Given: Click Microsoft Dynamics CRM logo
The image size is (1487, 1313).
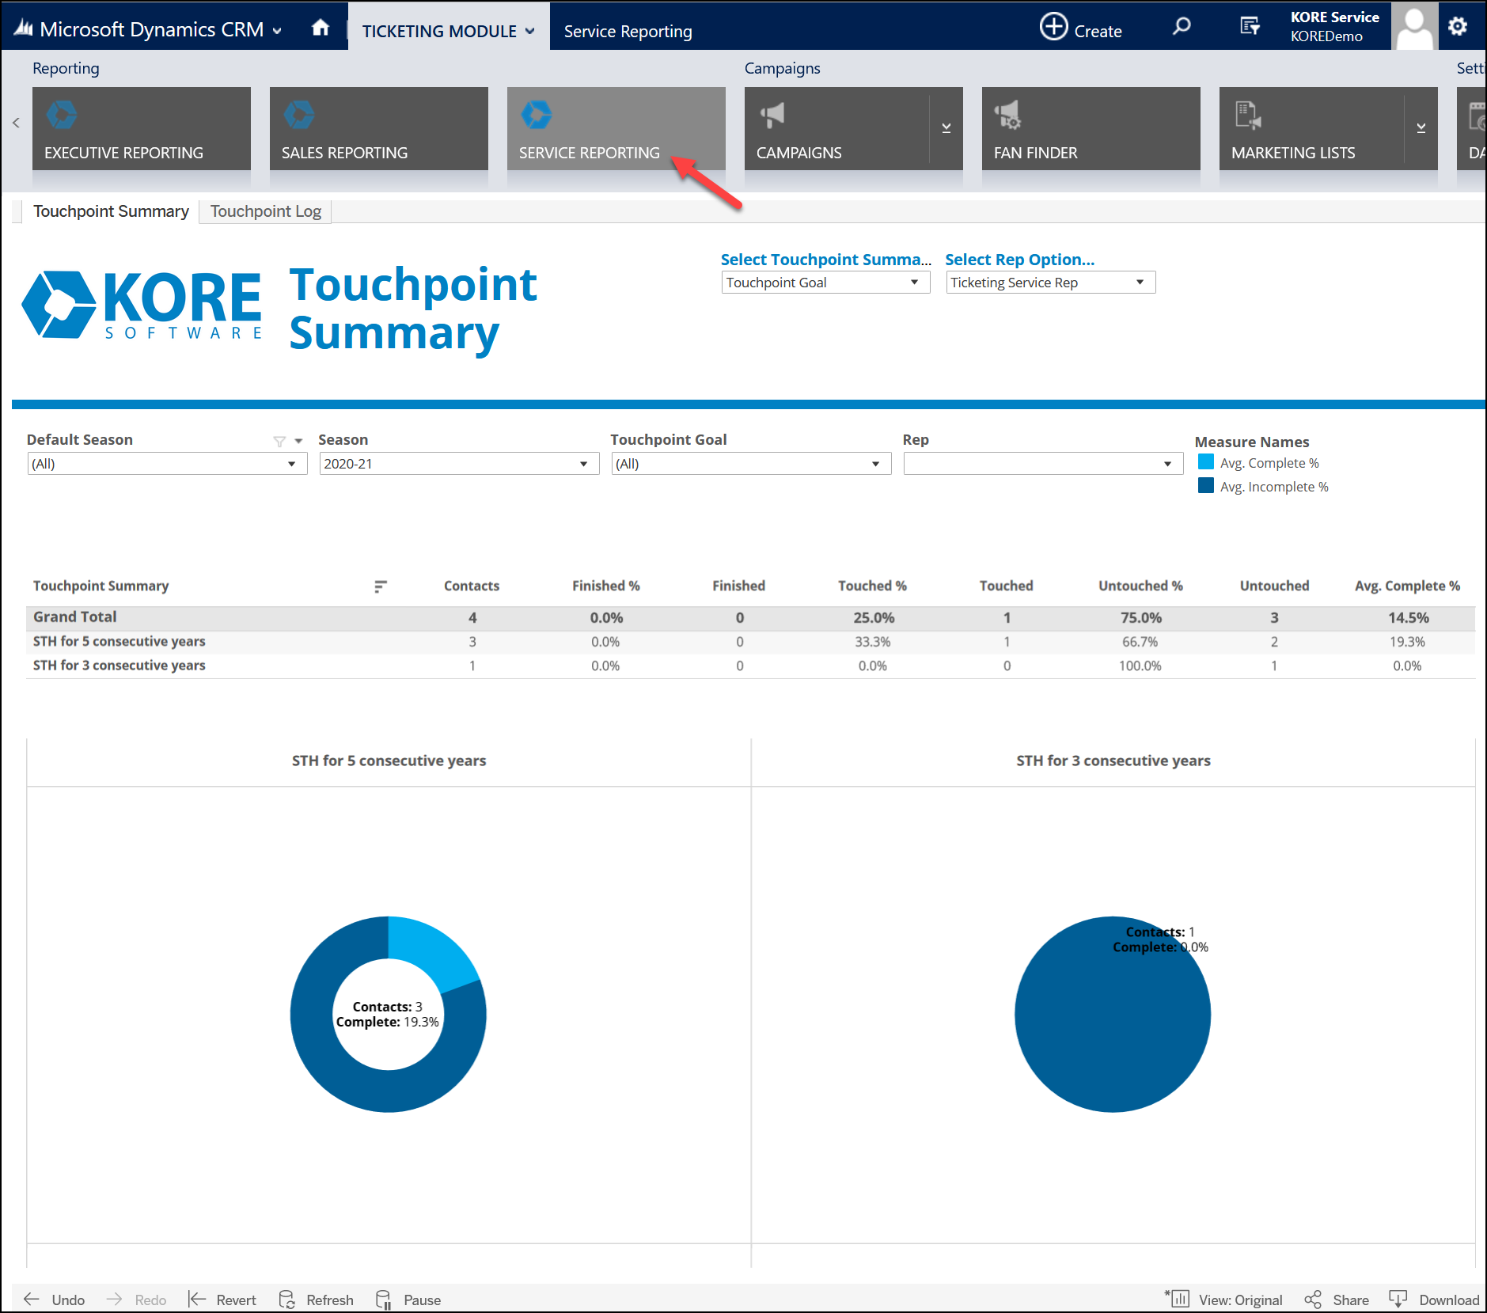Looking at the screenshot, I should point(24,28).
